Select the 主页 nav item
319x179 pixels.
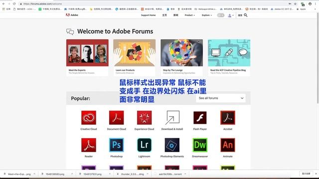[164, 15]
